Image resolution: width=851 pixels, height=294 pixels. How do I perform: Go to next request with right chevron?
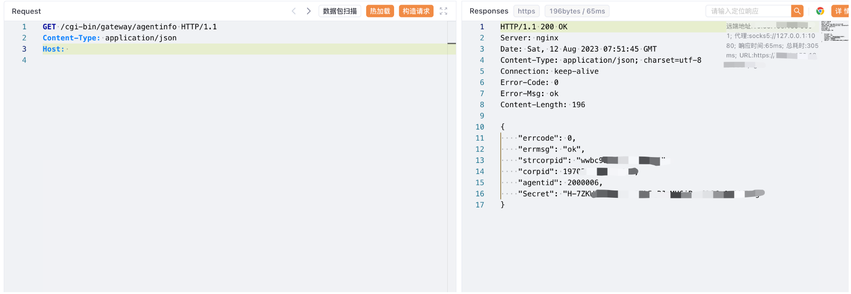308,11
